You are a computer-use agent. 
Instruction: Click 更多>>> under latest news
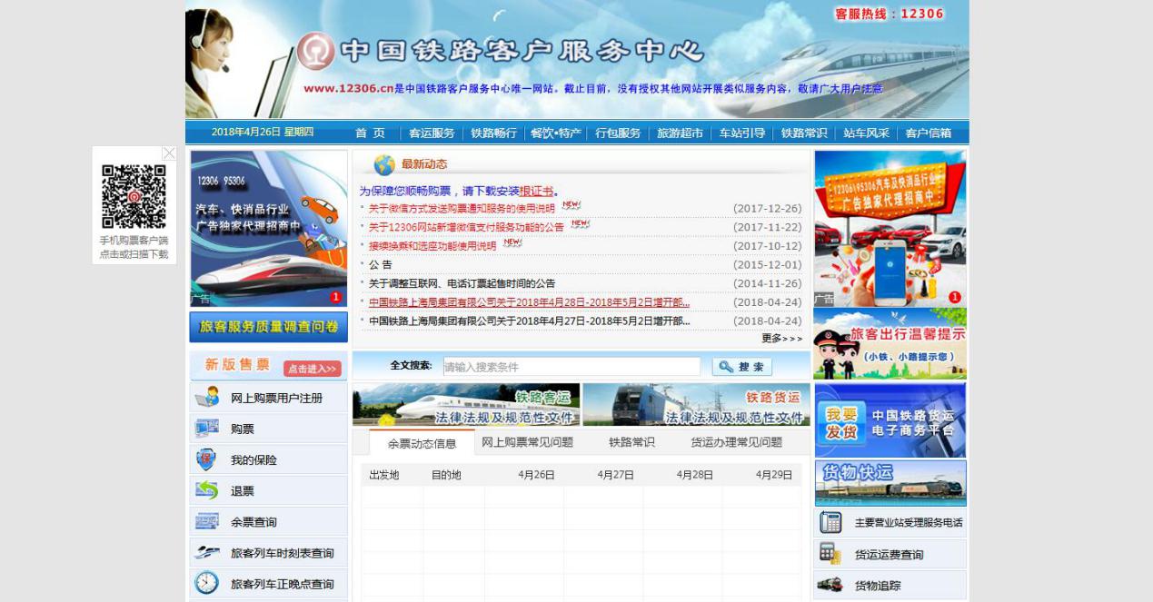coord(781,338)
